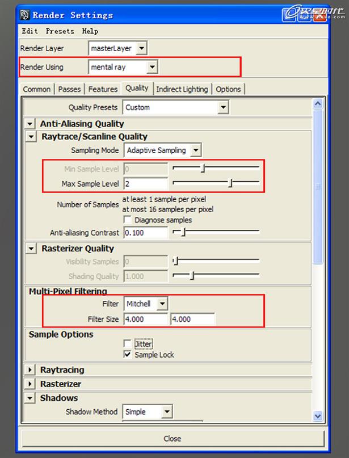
Task: Click the Close button
Action: point(173,439)
